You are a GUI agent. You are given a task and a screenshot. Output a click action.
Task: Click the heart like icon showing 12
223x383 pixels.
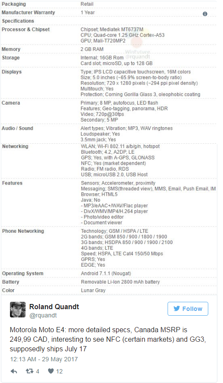[x=51, y=371]
